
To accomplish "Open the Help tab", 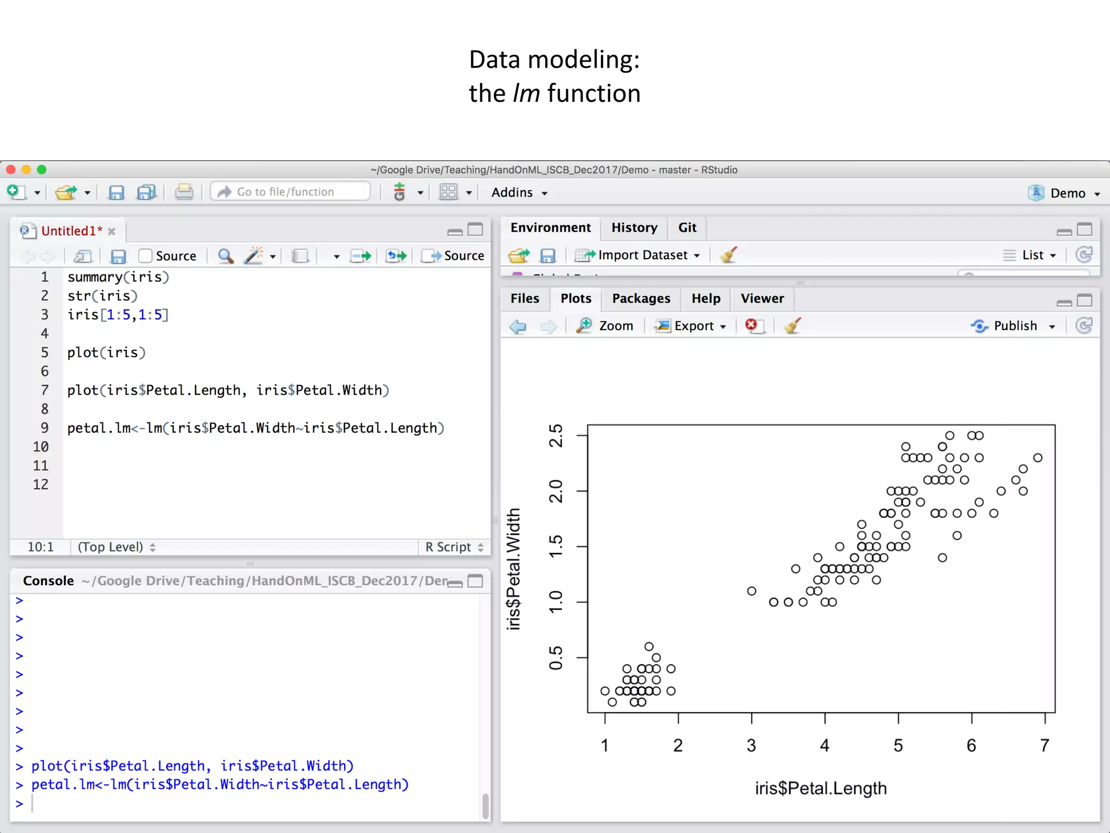I will pos(706,299).
